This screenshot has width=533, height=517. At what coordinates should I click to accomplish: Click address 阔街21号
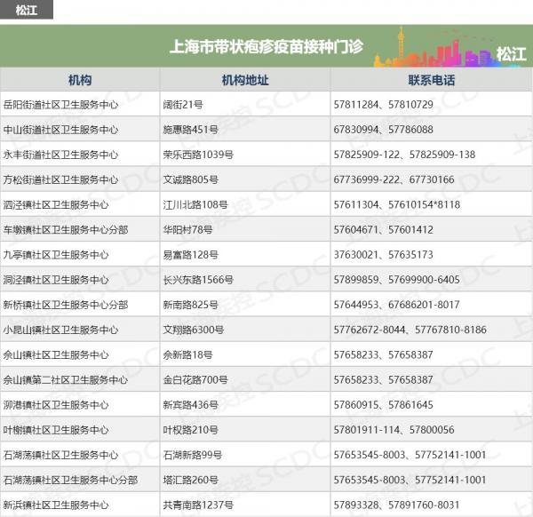(x=183, y=105)
